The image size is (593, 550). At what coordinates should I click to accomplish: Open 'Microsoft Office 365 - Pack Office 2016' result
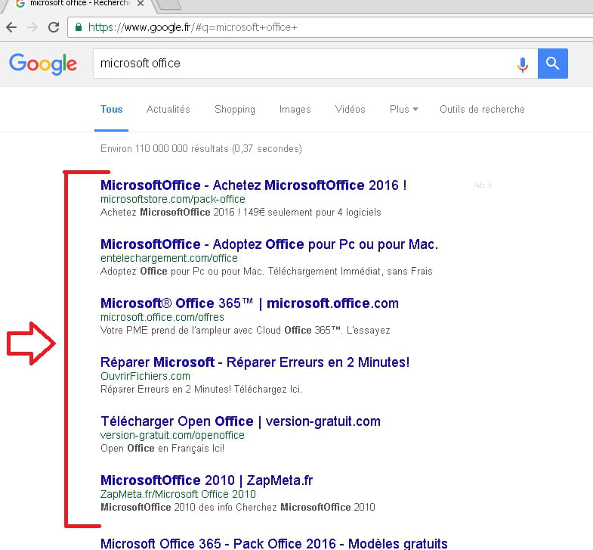tap(273, 543)
